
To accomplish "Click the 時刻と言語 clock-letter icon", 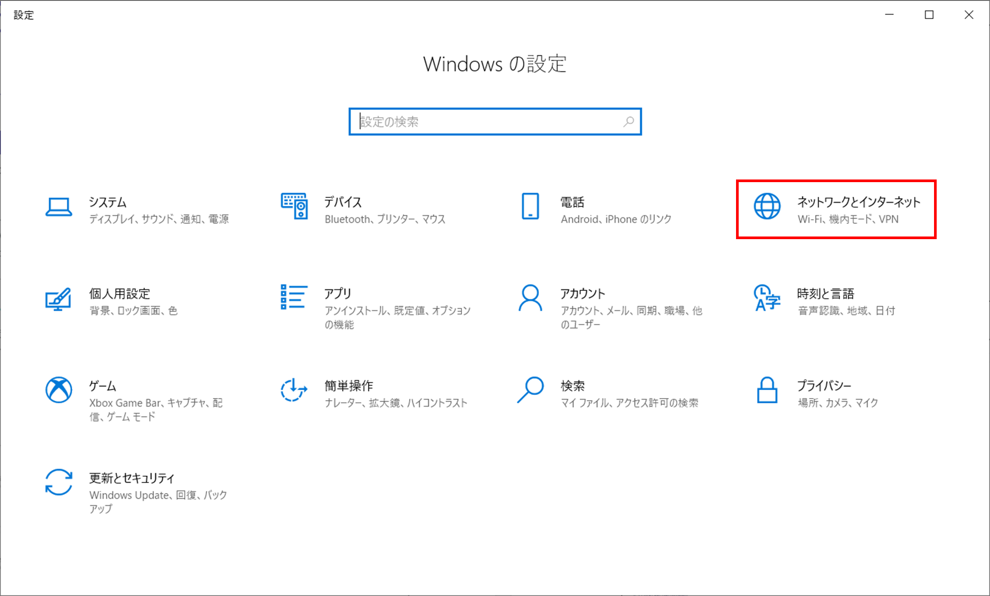I will (767, 298).
